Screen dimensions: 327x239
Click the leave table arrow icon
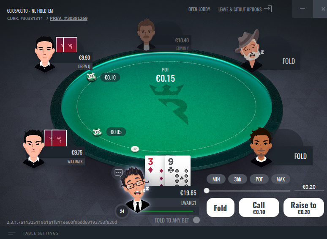[268, 9]
